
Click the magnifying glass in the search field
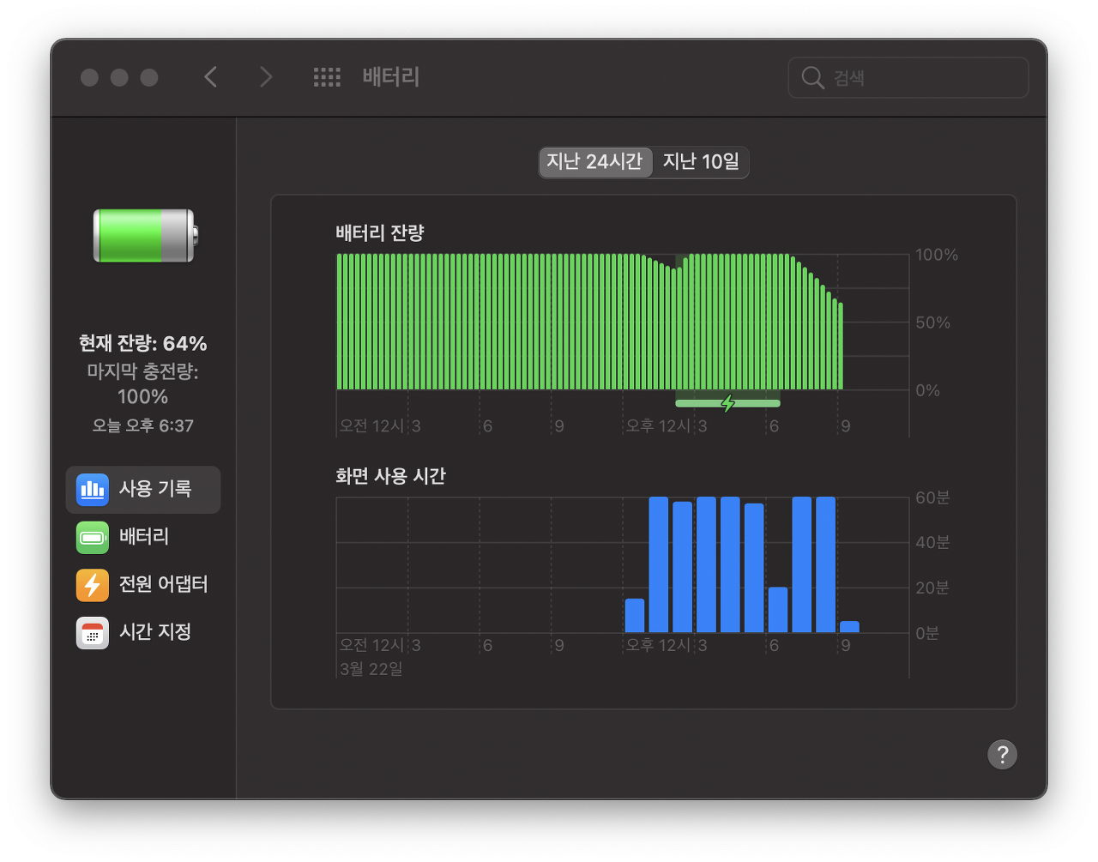[x=811, y=77]
